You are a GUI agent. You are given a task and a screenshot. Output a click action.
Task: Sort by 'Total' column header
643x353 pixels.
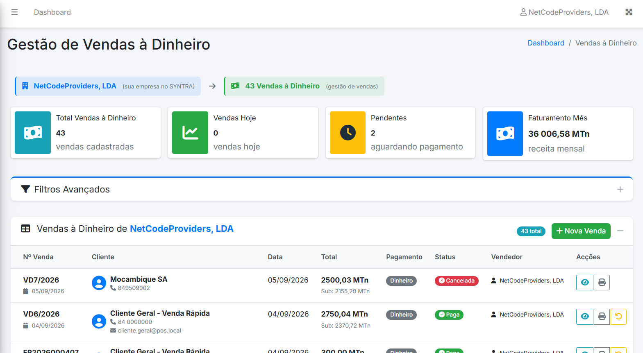[329, 257]
